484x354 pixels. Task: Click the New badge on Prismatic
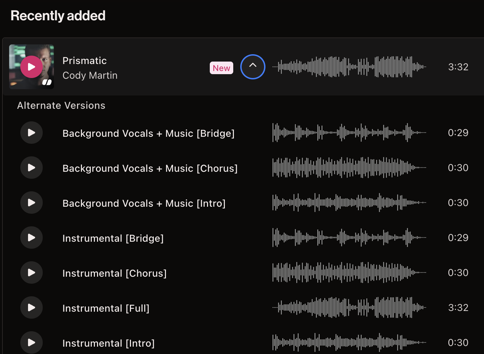click(221, 68)
